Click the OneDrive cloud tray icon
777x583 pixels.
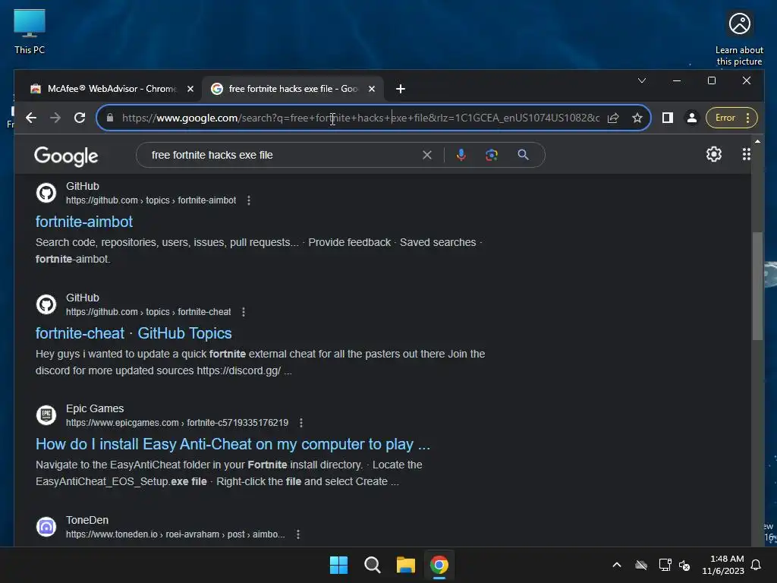(641, 565)
